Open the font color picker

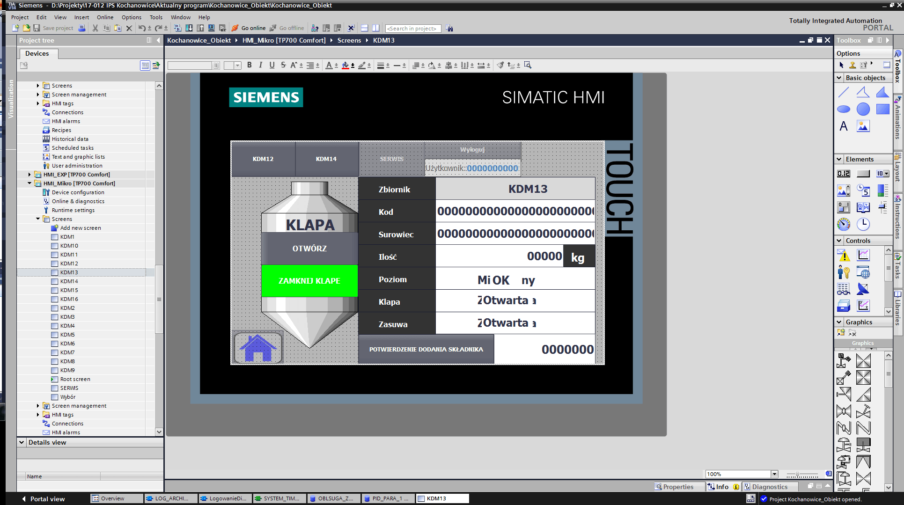click(336, 66)
